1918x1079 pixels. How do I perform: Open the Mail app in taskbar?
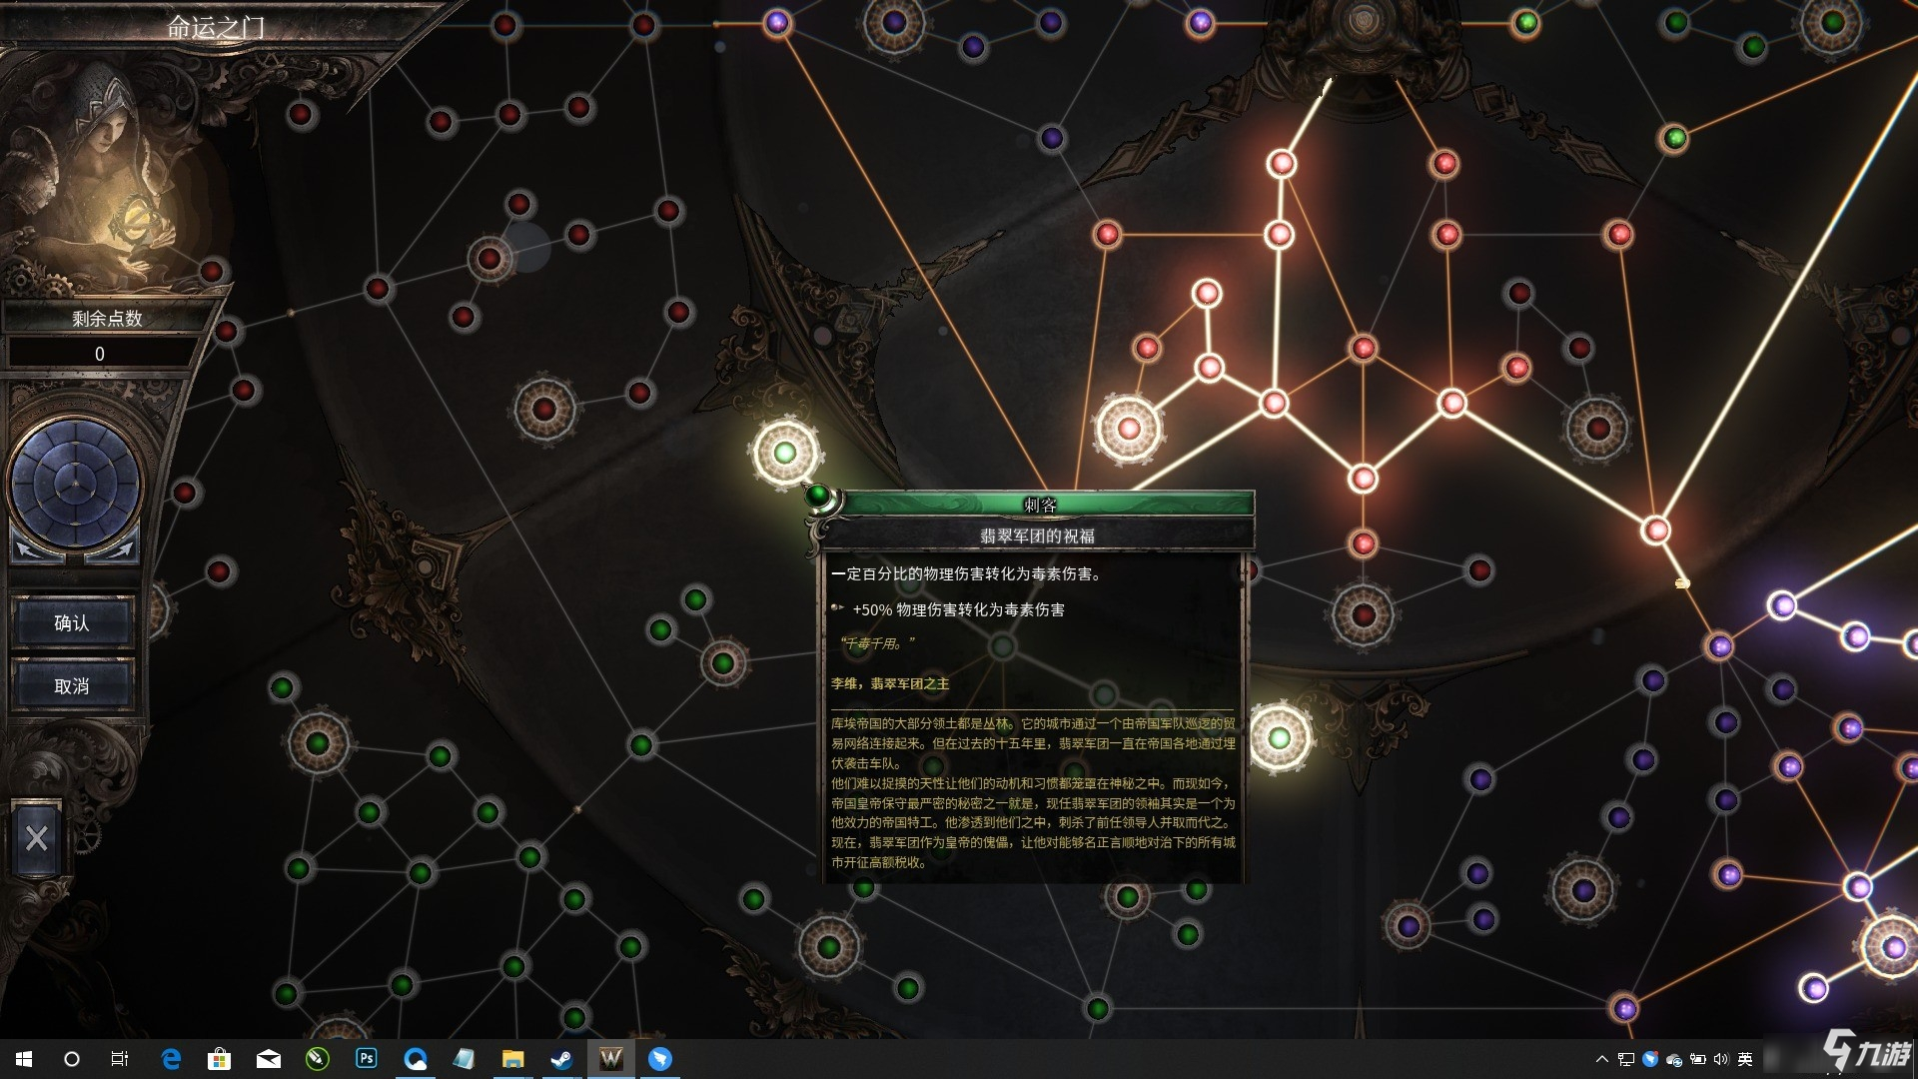point(269,1059)
